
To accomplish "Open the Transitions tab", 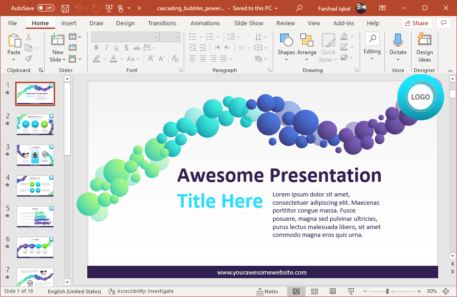I will [162, 23].
